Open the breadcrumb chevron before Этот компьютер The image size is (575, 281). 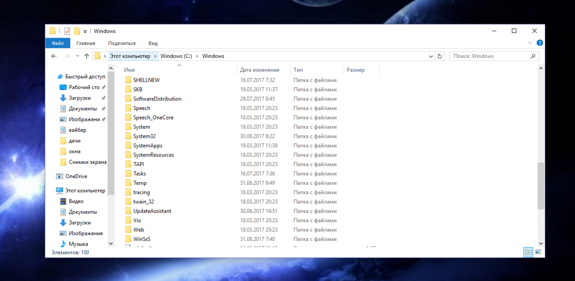[105, 56]
